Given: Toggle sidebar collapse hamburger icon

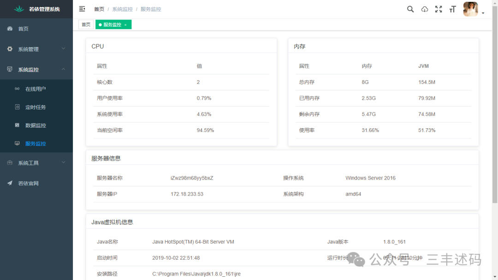Looking at the screenshot, I should pos(82,9).
